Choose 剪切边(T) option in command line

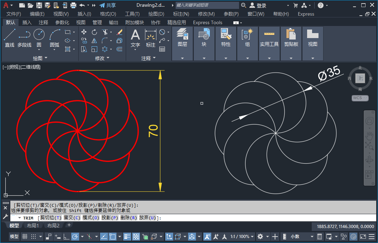[51, 218]
